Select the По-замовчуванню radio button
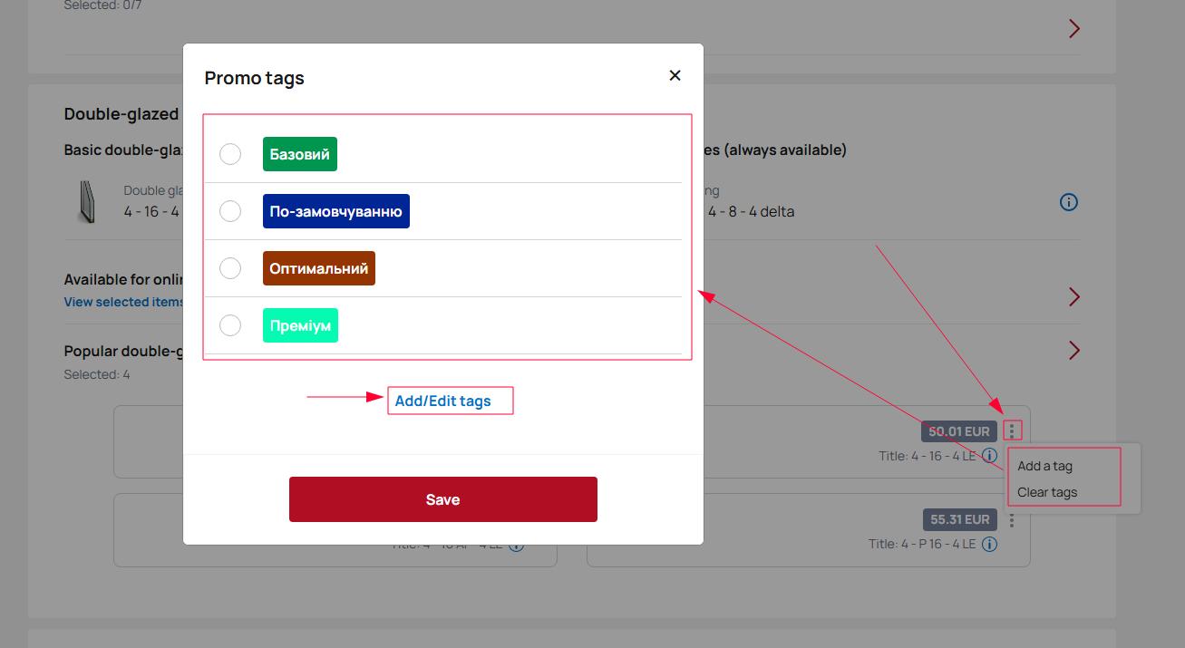The width and height of the screenshot is (1185, 648). 230,211
